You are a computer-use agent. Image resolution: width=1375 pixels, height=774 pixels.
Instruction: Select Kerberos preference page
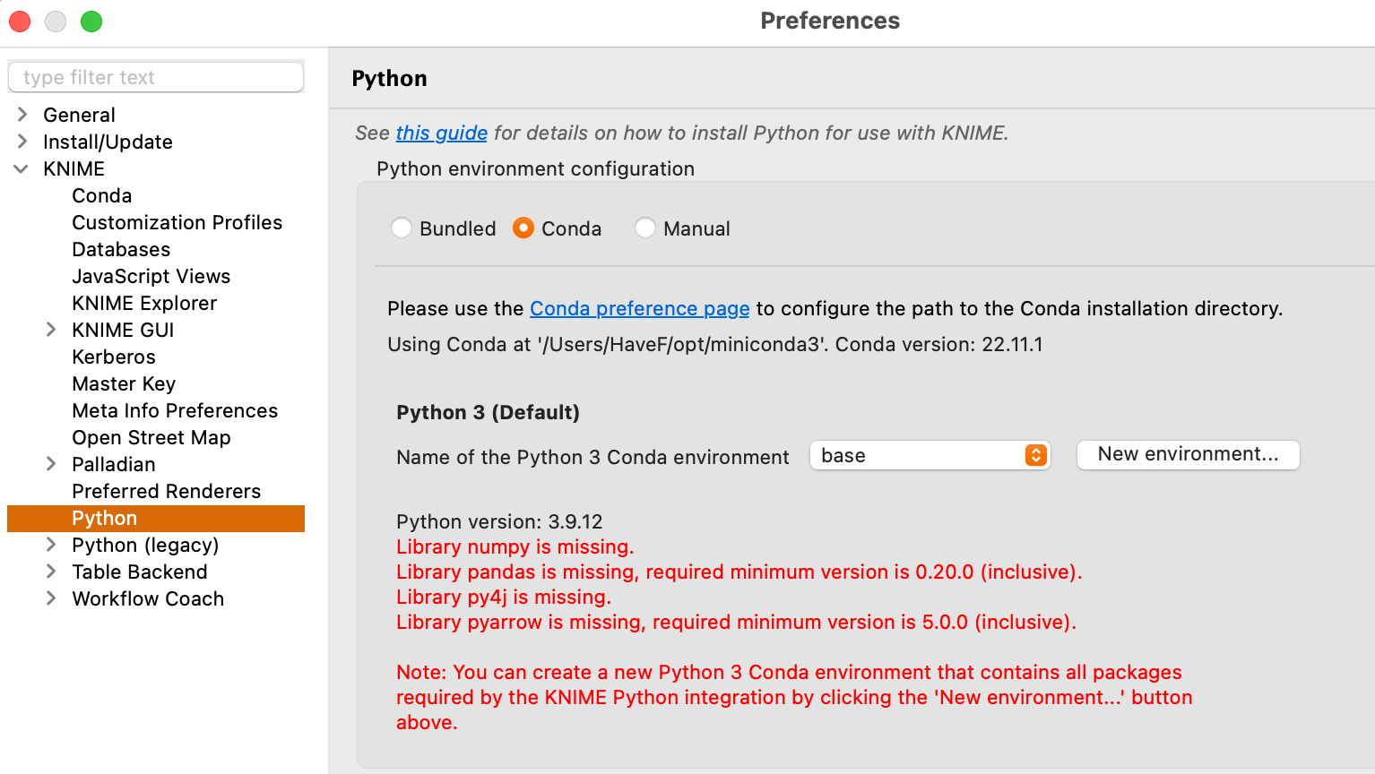pos(114,357)
